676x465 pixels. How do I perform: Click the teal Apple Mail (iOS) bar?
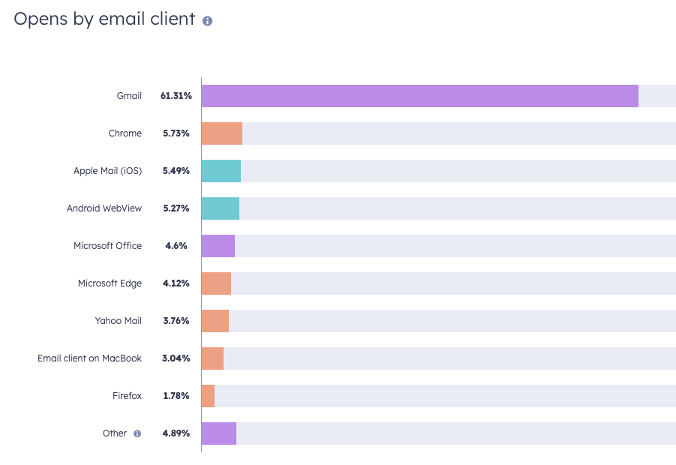click(221, 171)
